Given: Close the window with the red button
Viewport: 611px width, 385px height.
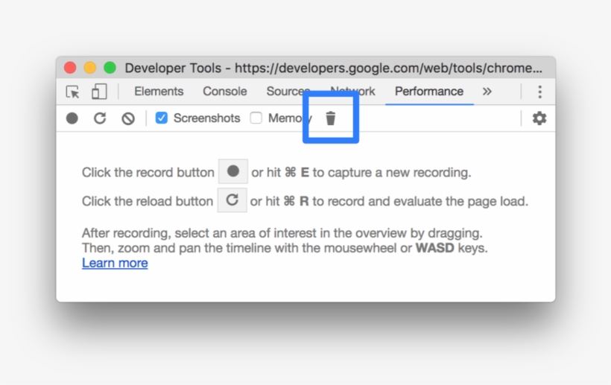Looking at the screenshot, I should [x=70, y=68].
